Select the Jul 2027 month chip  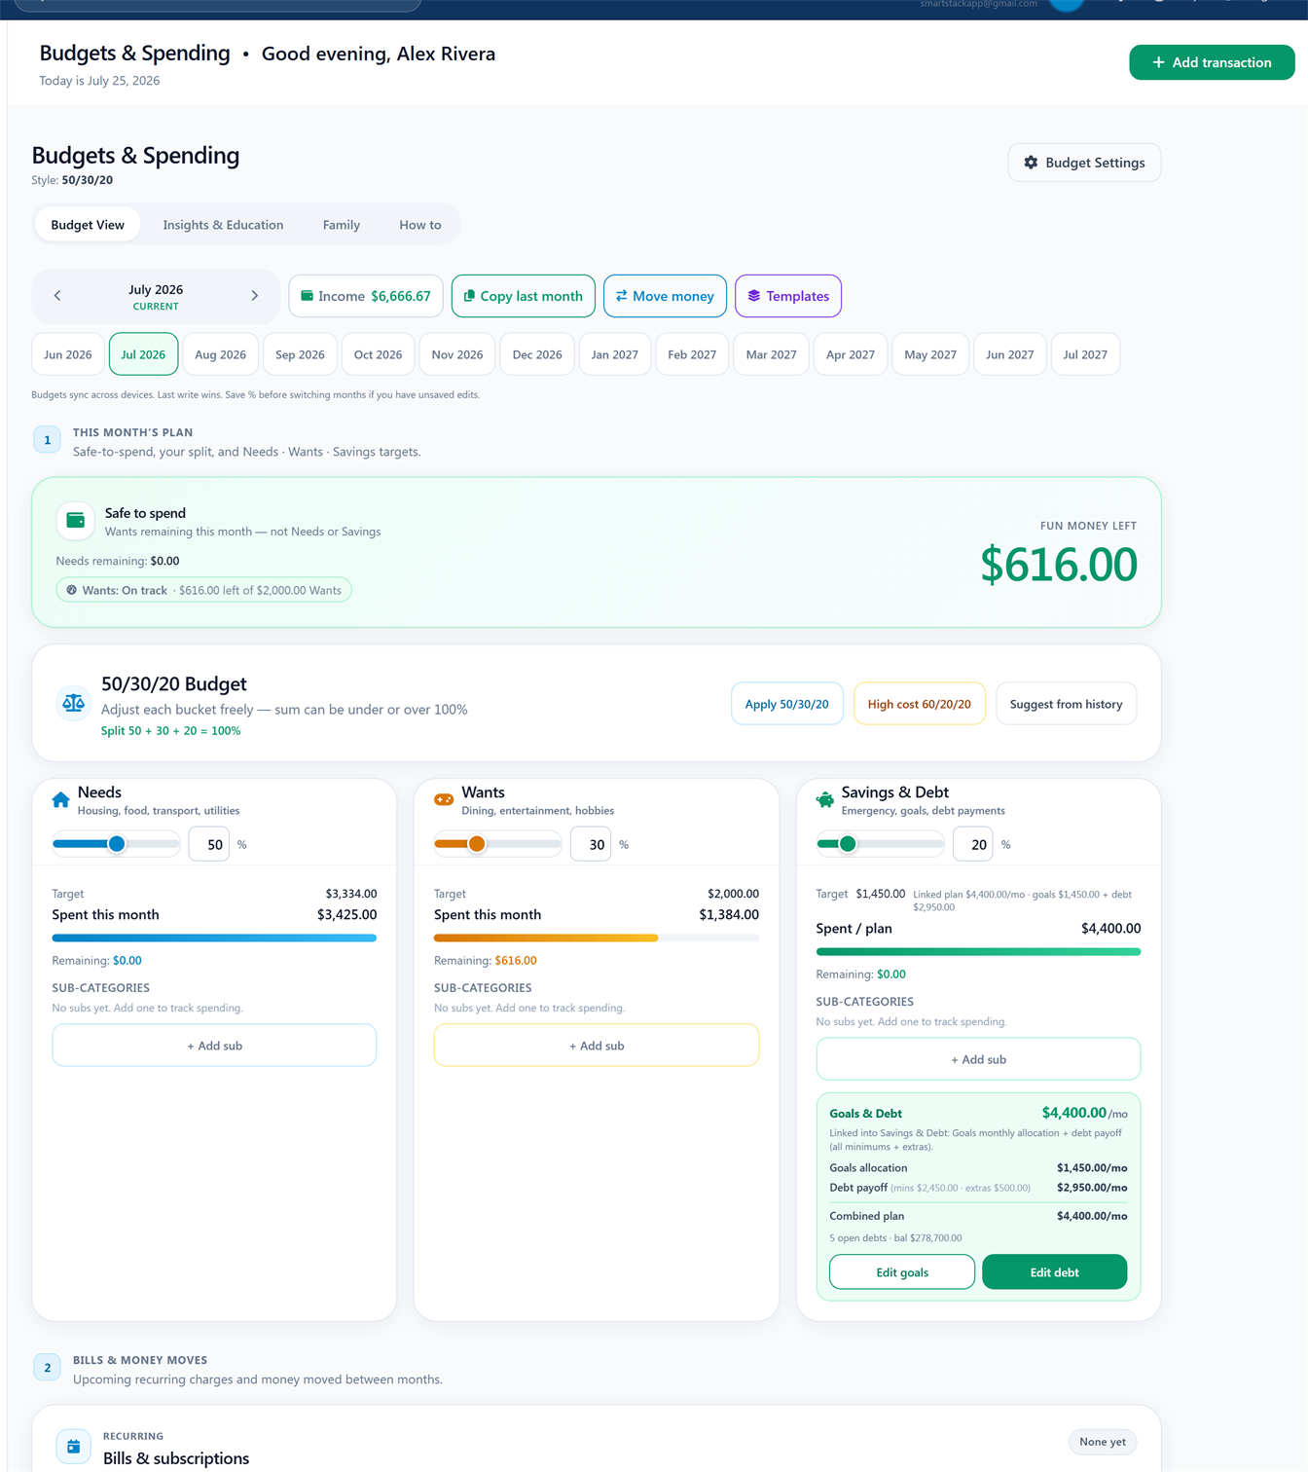click(1085, 354)
